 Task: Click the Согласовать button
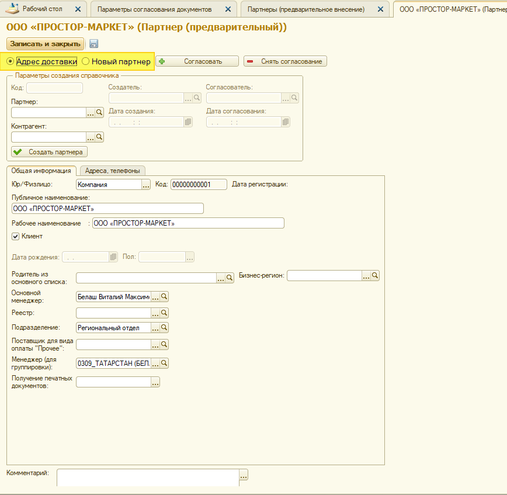197,61
